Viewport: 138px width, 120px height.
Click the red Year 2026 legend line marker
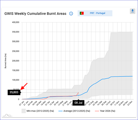click(x=97, y=111)
